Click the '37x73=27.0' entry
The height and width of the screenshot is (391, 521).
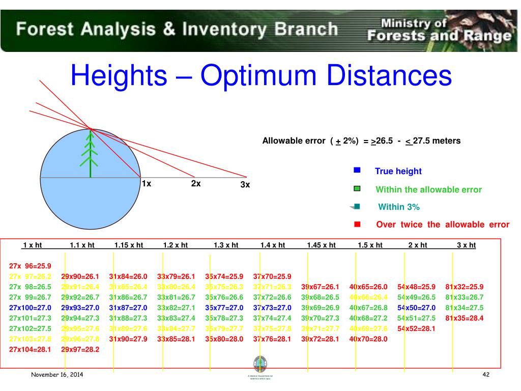272,308
